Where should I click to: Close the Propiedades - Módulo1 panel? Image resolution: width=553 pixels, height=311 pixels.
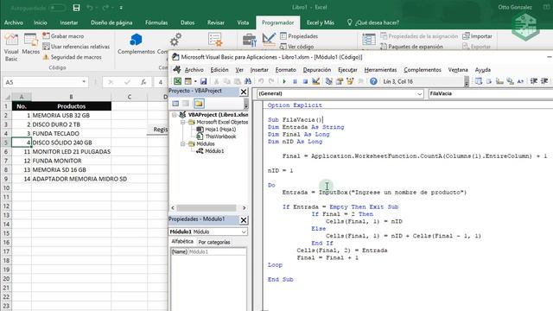click(244, 220)
